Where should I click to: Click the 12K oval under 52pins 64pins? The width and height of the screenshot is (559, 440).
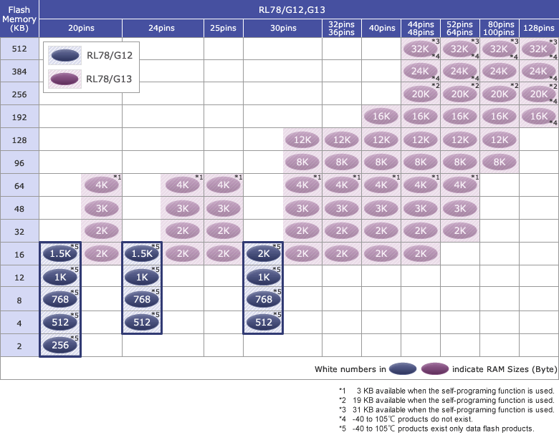tap(460, 140)
